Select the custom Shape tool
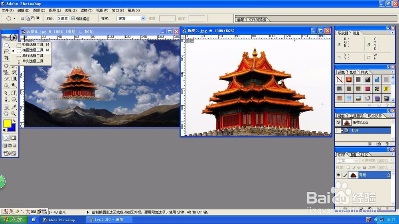Image resolution: width=399 pixels, height=224 pixels. pyautogui.click(x=14, y=99)
